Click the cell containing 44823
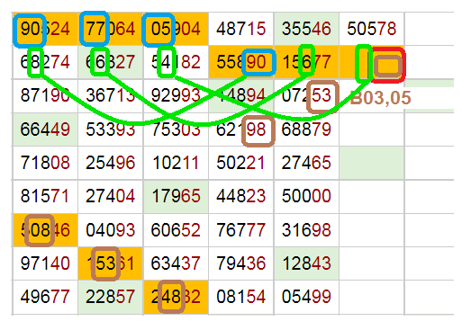 [241, 196]
